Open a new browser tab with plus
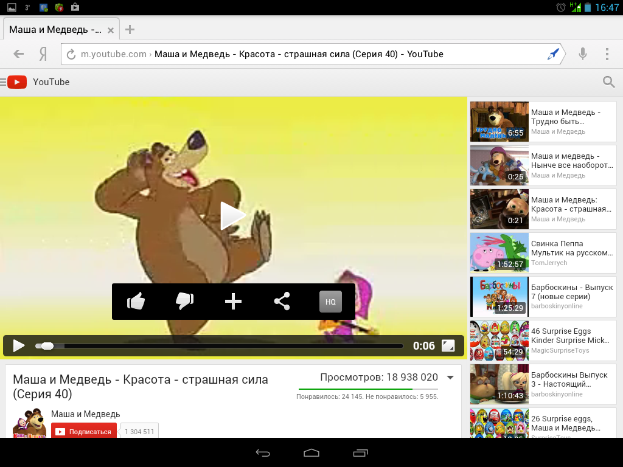This screenshot has width=623, height=467. [130, 30]
